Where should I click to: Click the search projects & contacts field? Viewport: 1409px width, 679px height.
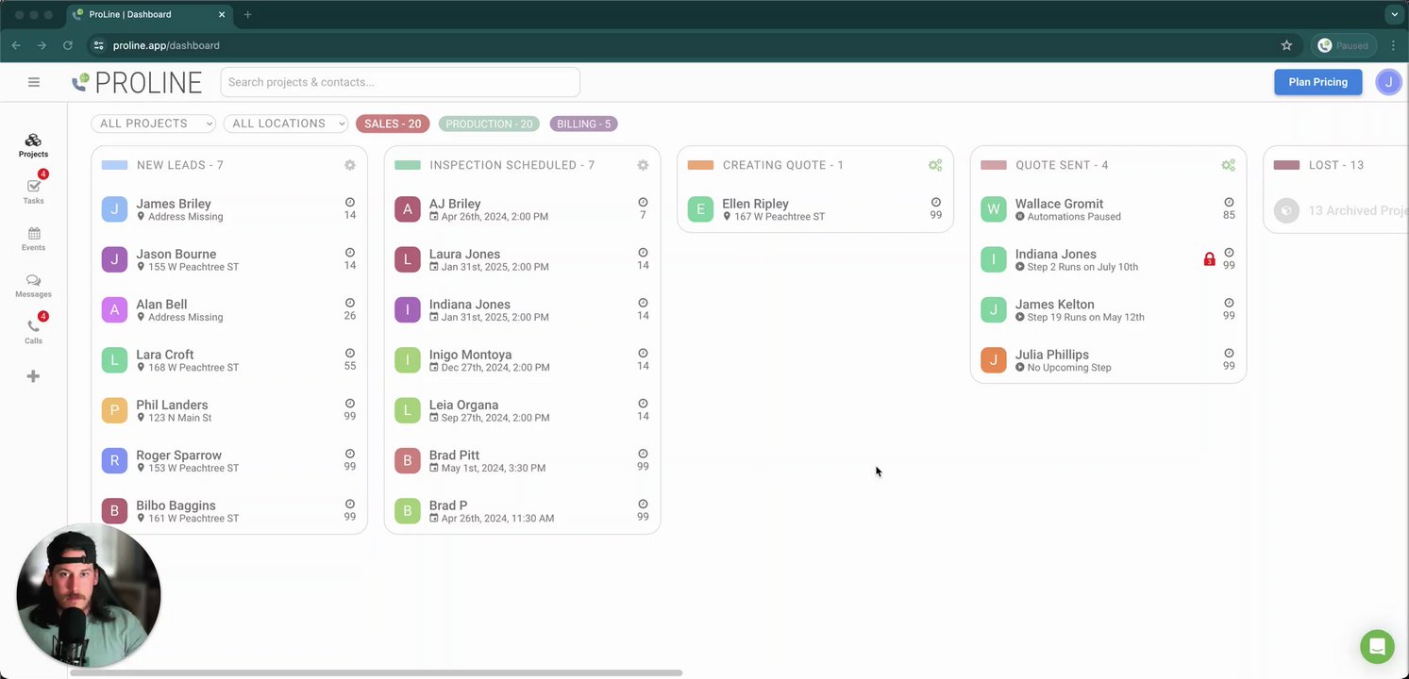400,82
